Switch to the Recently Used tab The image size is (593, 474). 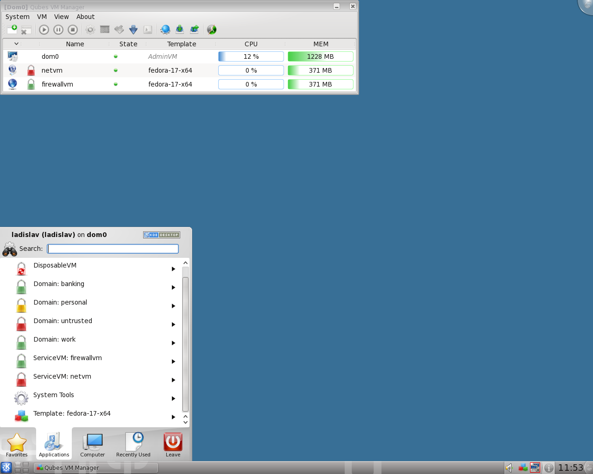(133, 444)
